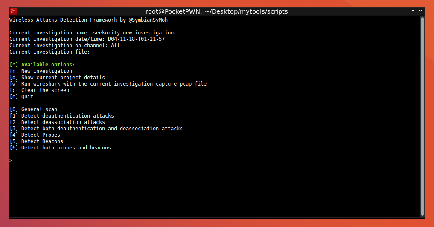This screenshot has width=434, height=227.
Task: Click the terminal title text root@PocketPWN
Action: pyautogui.click(x=216, y=11)
